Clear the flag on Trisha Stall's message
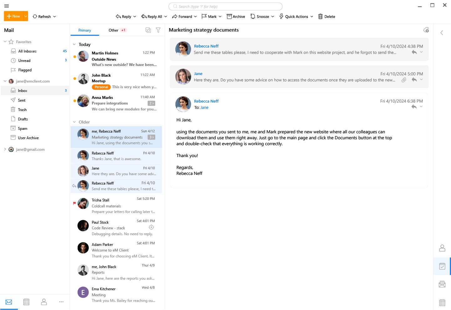The width and height of the screenshot is (451, 310). [74, 203]
